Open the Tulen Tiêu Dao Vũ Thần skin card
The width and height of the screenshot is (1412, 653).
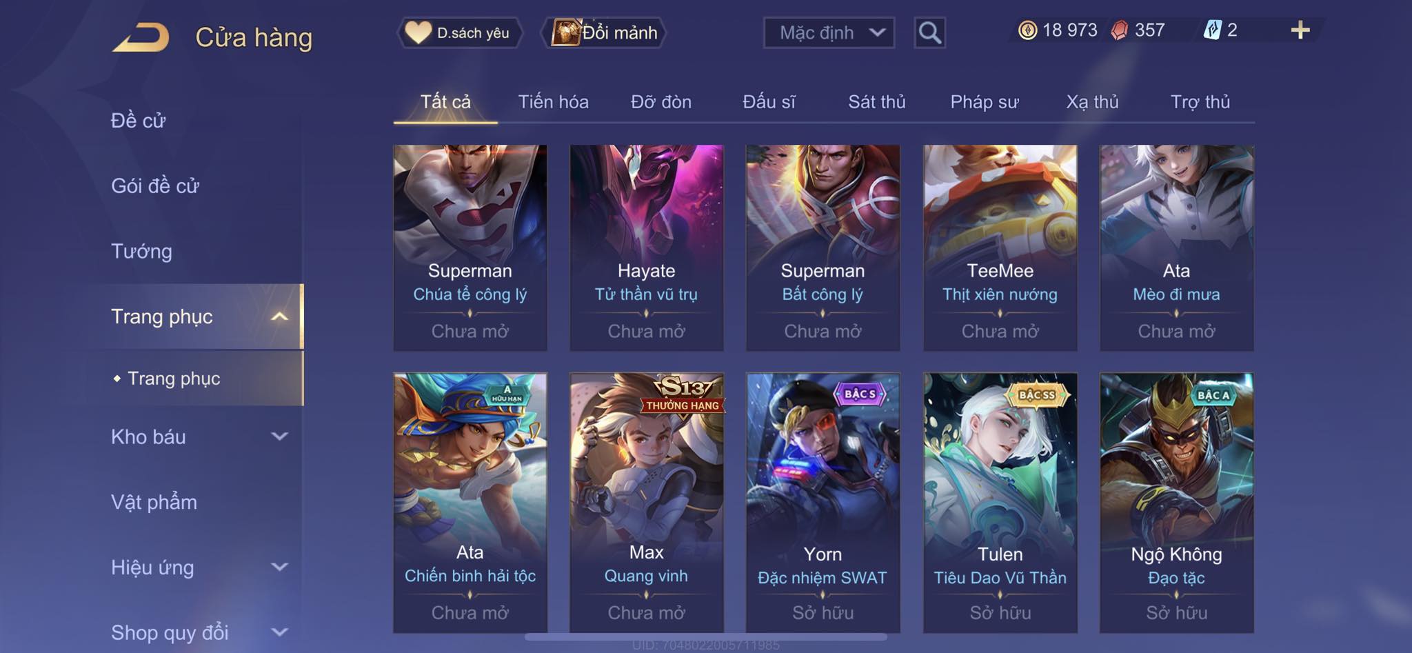1000,503
